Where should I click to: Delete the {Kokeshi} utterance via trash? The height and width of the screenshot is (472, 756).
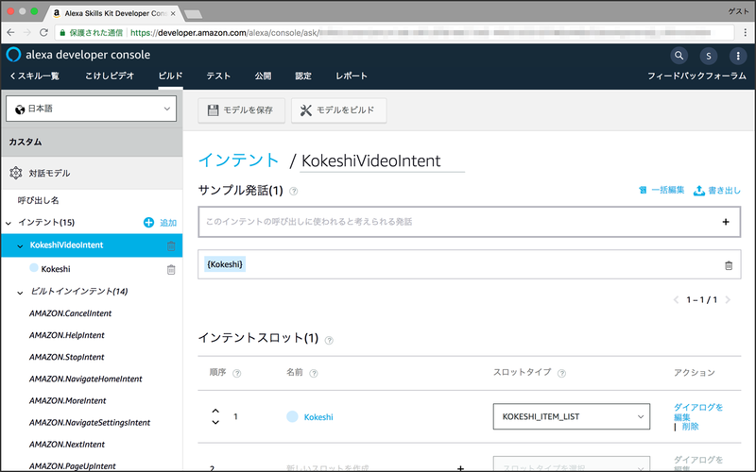(729, 265)
